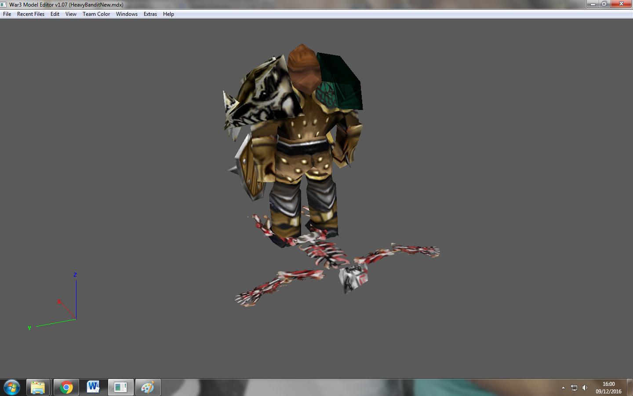
Task: Open the Windows menu
Action: (x=127, y=14)
